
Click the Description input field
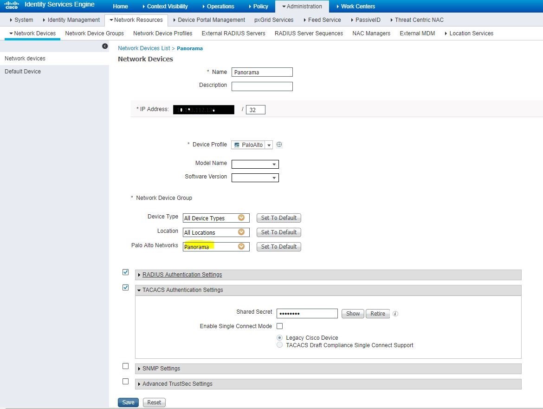tap(262, 86)
